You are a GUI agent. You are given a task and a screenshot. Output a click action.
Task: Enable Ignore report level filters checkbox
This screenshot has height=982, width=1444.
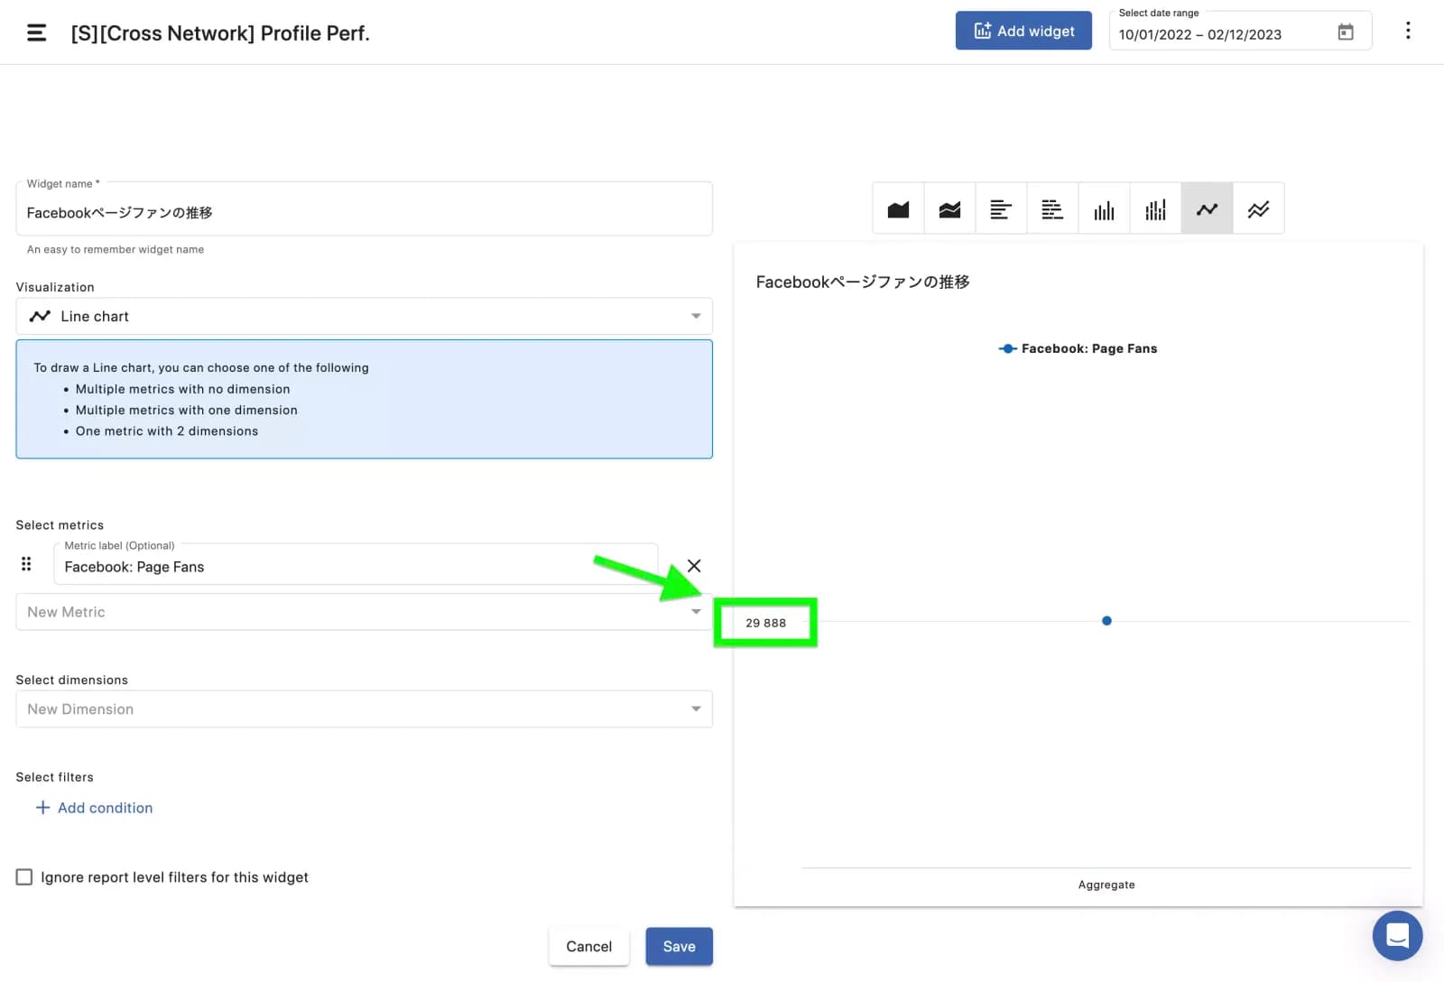tap(24, 877)
